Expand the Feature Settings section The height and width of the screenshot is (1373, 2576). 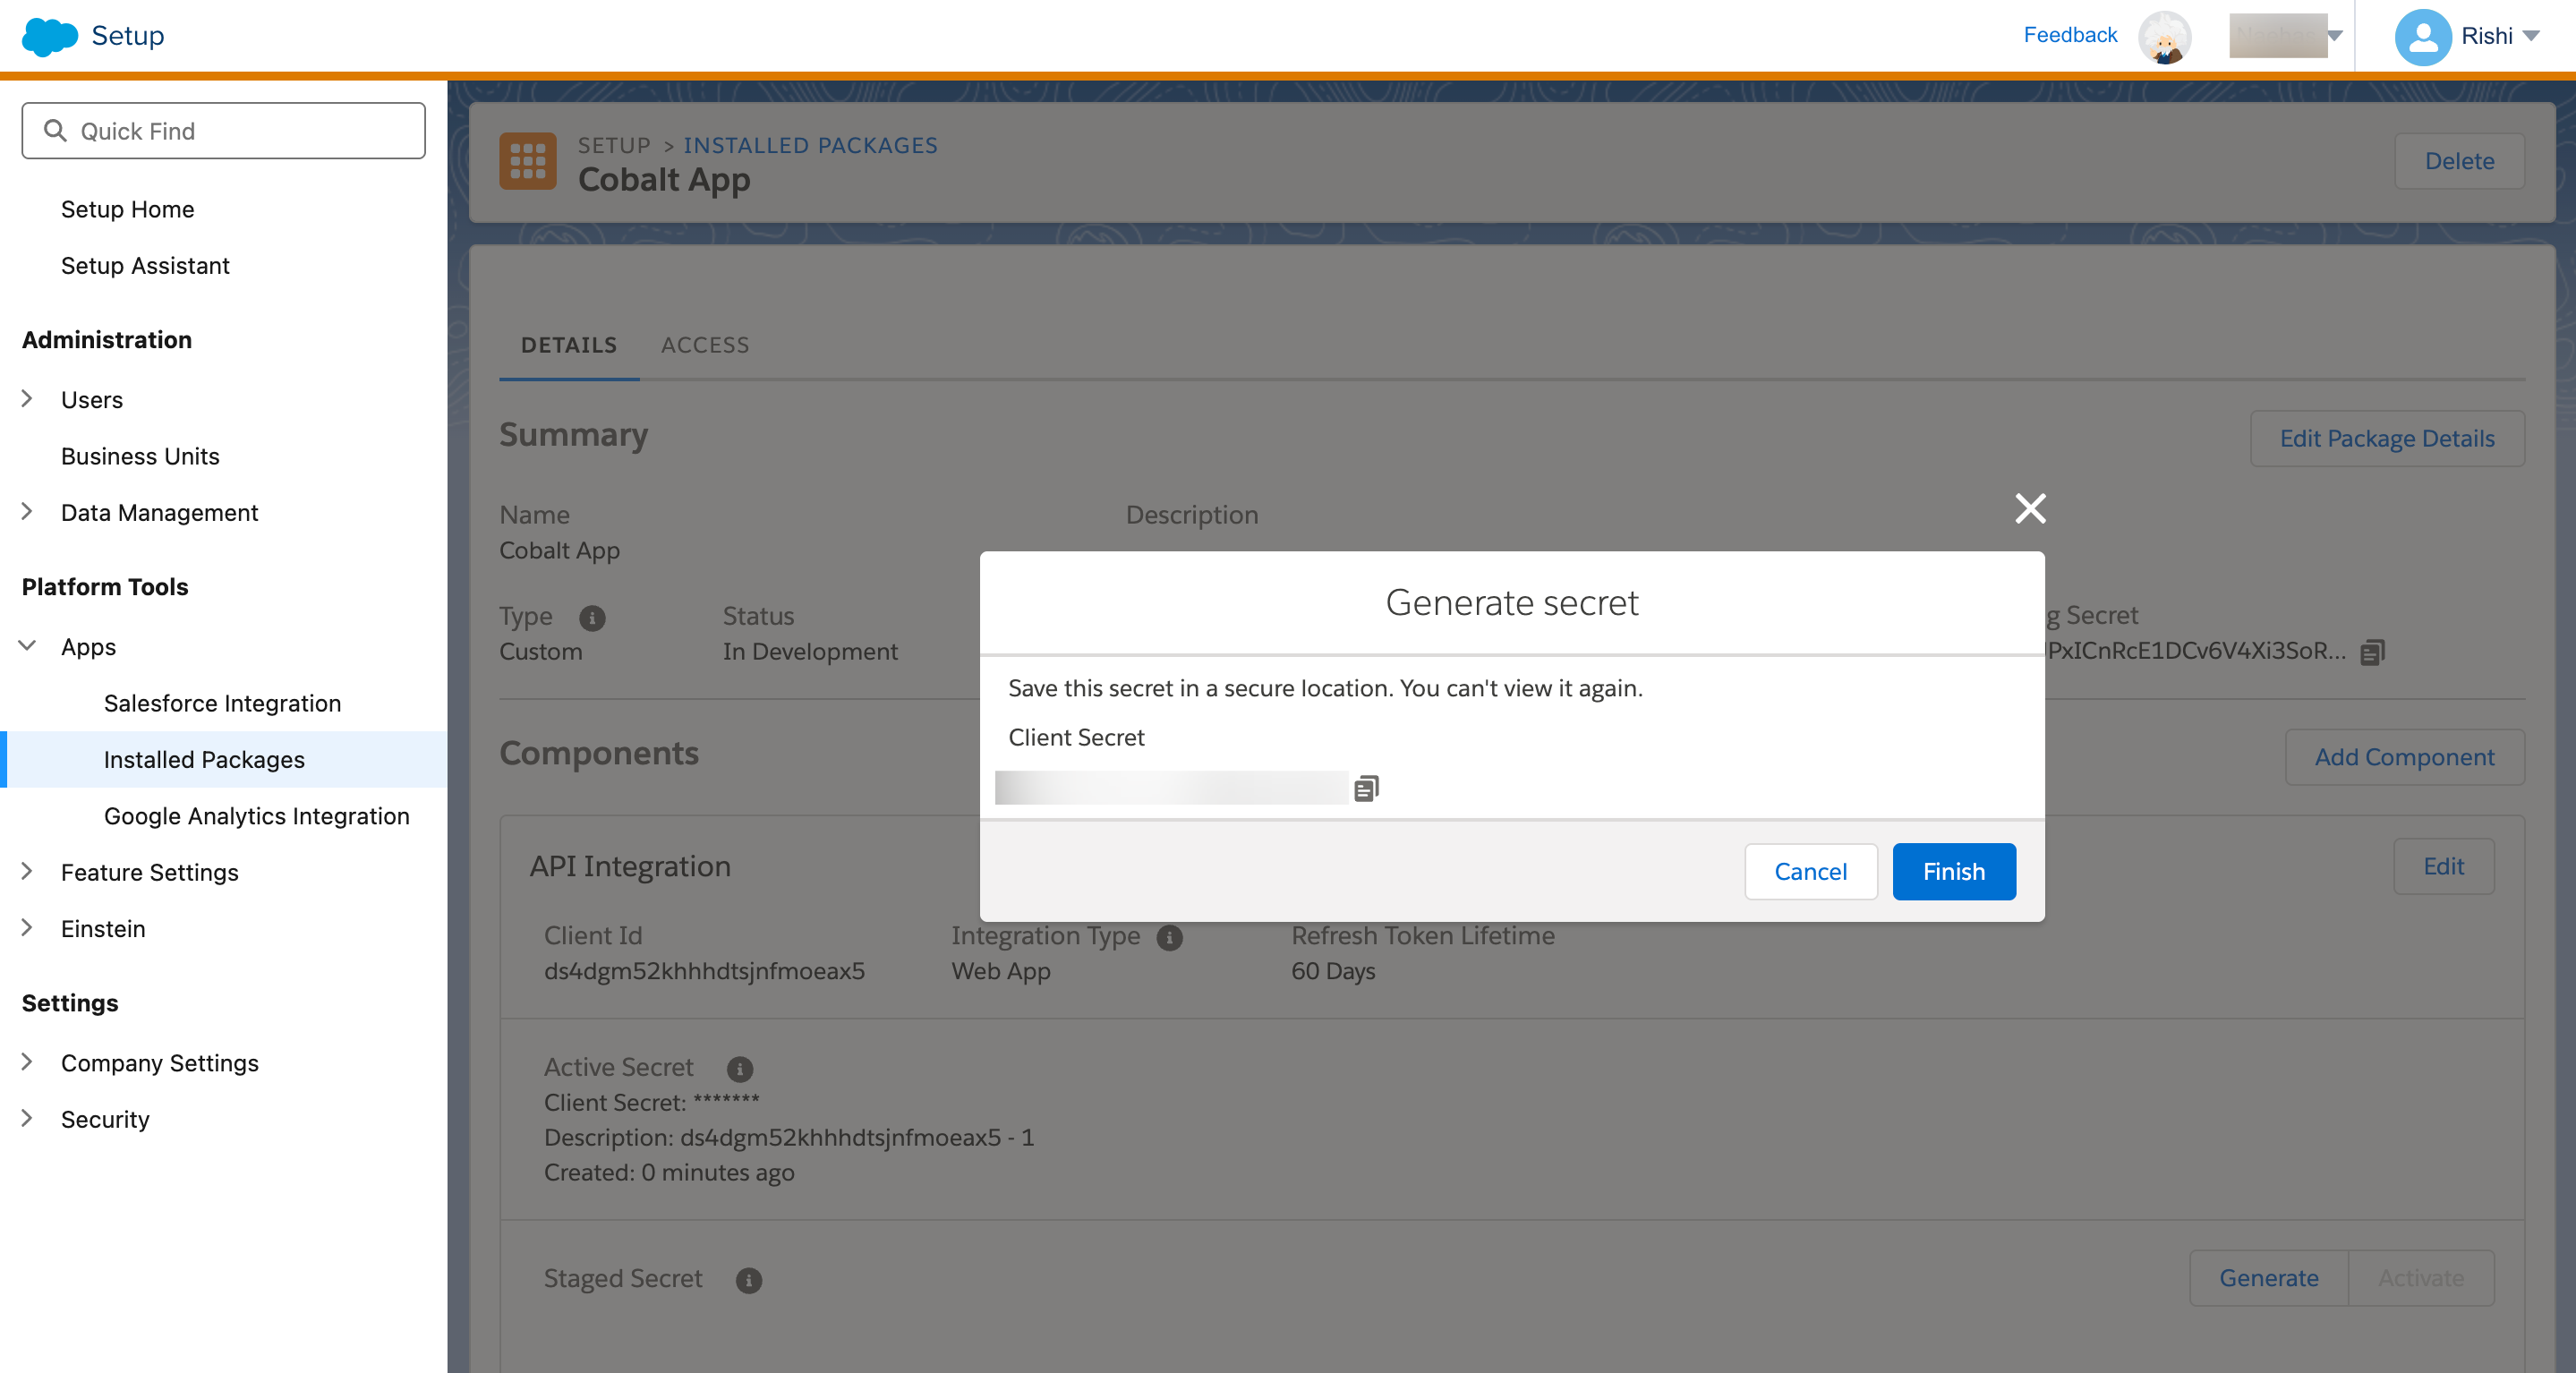pyautogui.click(x=27, y=872)
